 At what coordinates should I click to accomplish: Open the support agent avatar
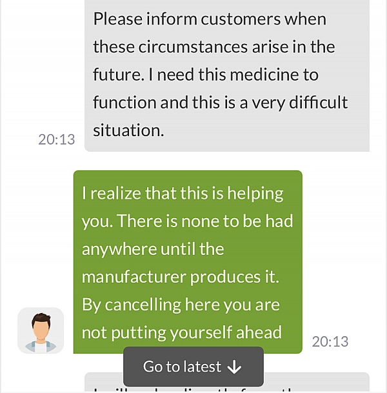41,330
